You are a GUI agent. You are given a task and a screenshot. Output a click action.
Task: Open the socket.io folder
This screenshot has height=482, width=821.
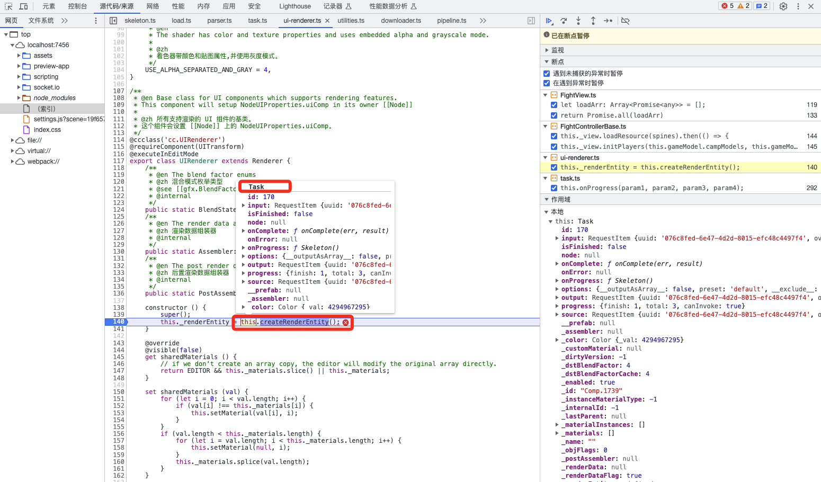coord(47,87)
